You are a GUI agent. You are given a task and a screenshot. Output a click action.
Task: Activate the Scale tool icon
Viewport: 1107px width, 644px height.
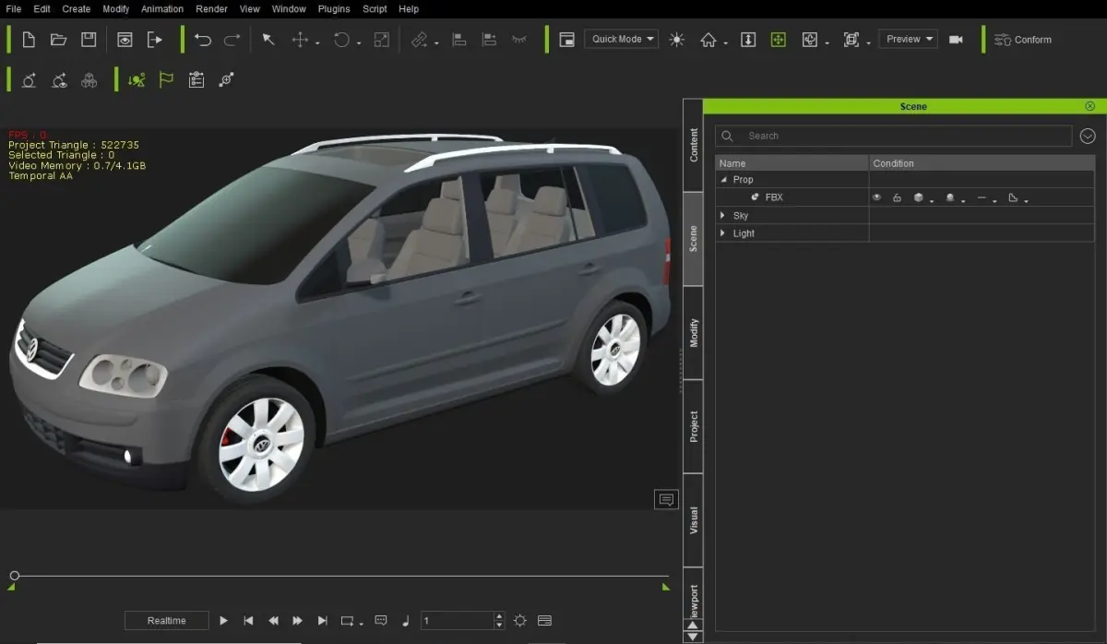pos(381,40)
